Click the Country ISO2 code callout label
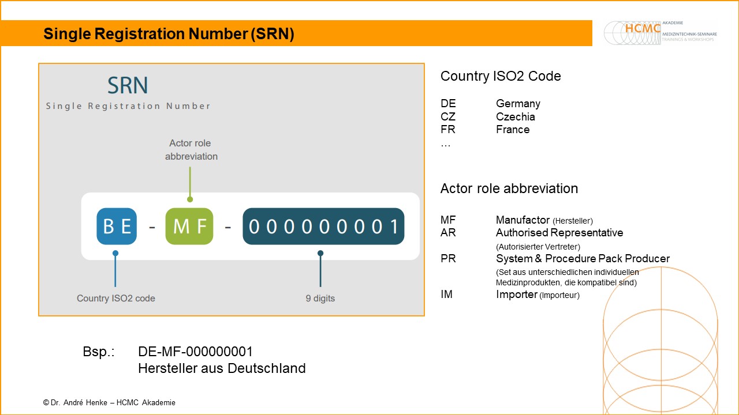Viewport: 739px width, 415px height. coord(115,298)
